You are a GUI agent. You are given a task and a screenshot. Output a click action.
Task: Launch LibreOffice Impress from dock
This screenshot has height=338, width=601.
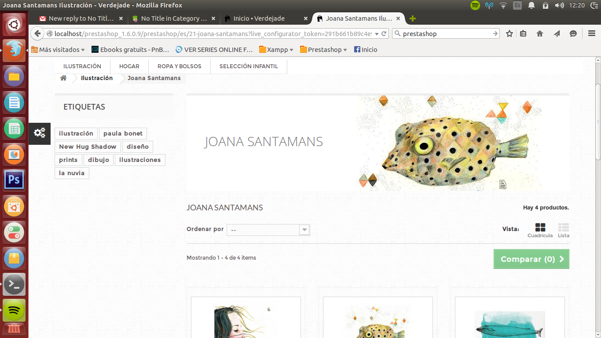[15, 155]
